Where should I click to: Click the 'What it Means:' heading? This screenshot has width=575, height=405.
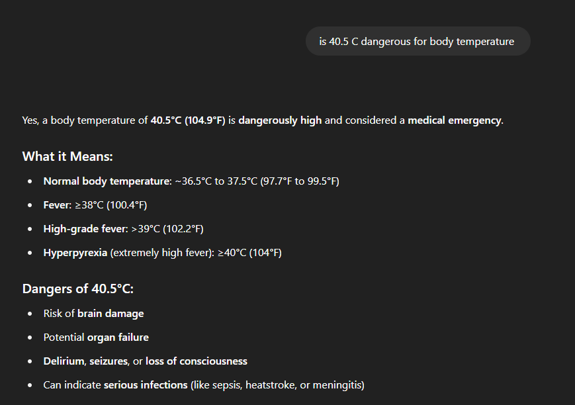[x=67, y=157]
